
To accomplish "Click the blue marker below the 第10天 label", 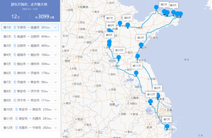I will point(119,58).
